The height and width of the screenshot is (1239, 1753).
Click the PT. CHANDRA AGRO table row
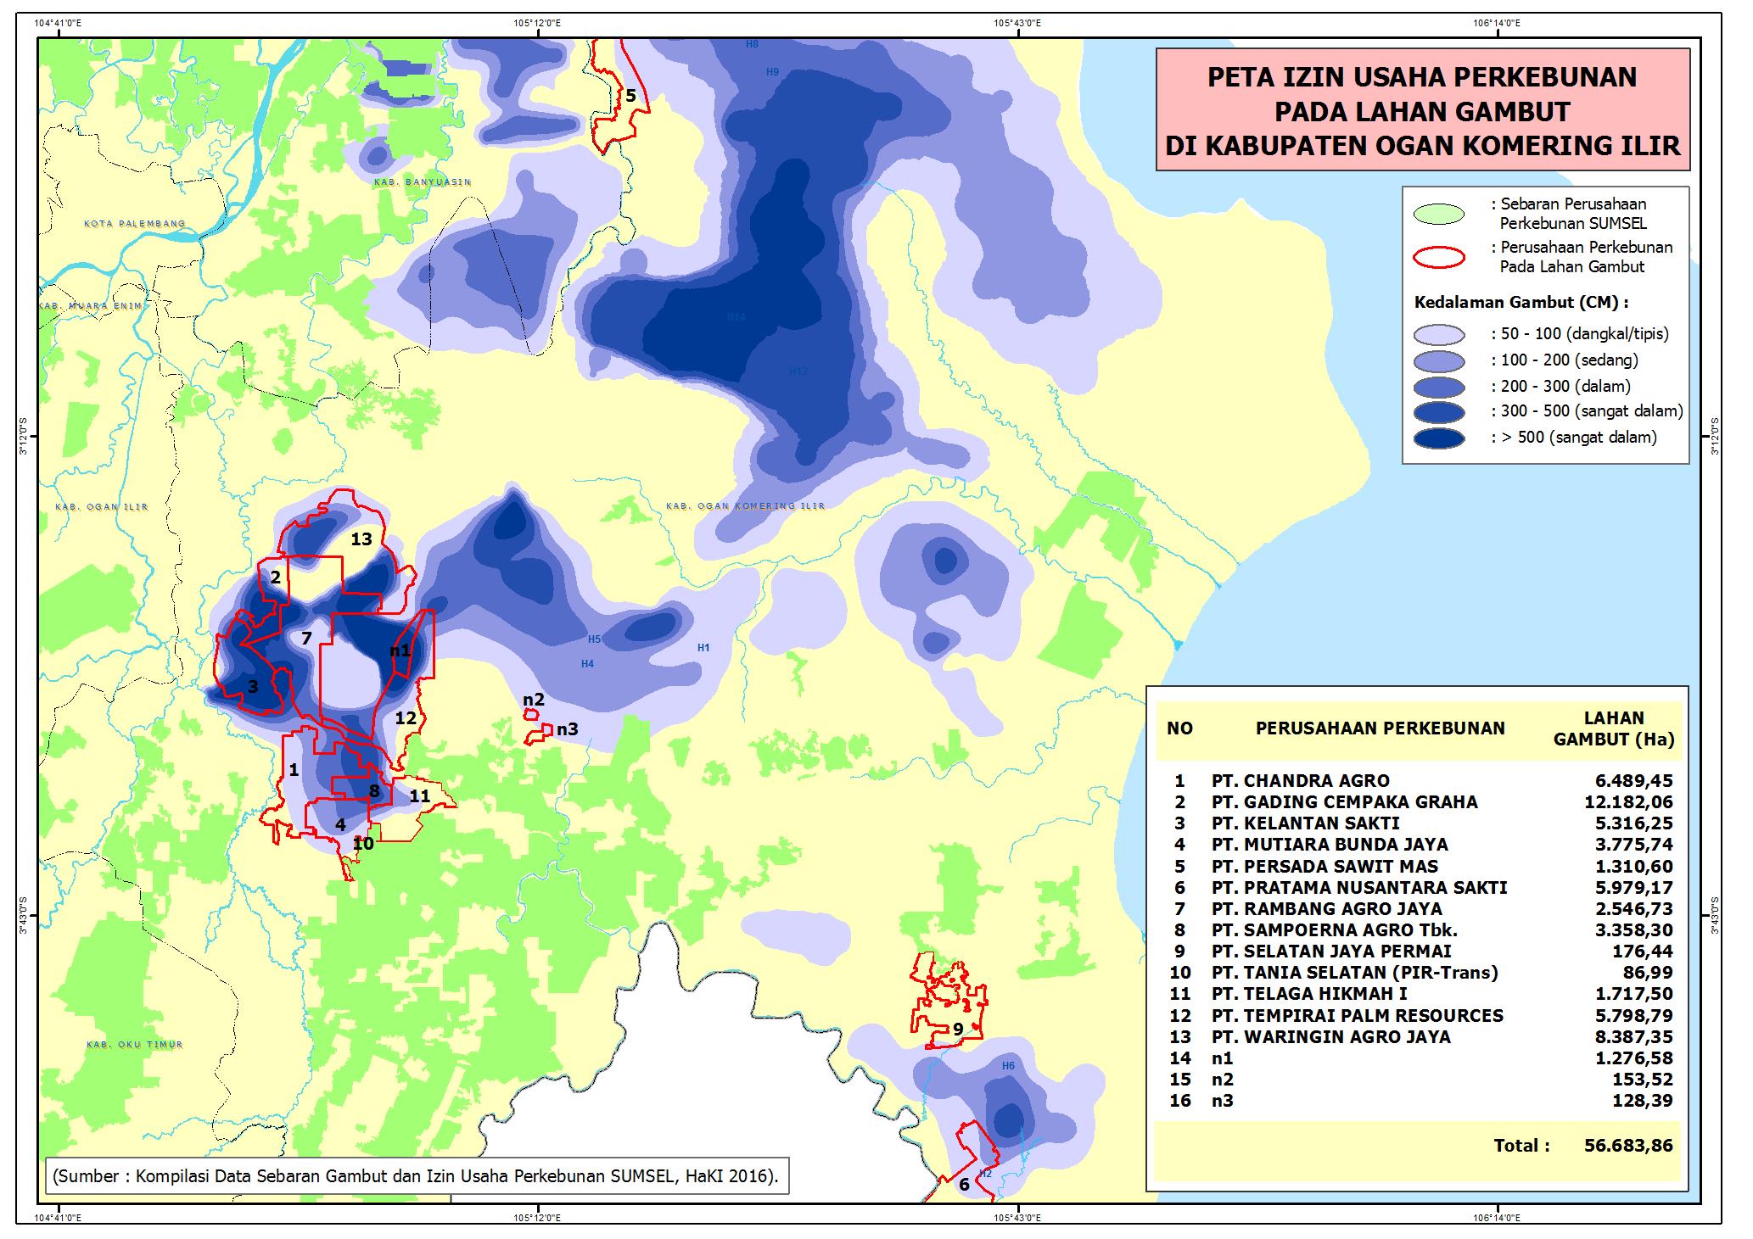(x=1300, y=781)
